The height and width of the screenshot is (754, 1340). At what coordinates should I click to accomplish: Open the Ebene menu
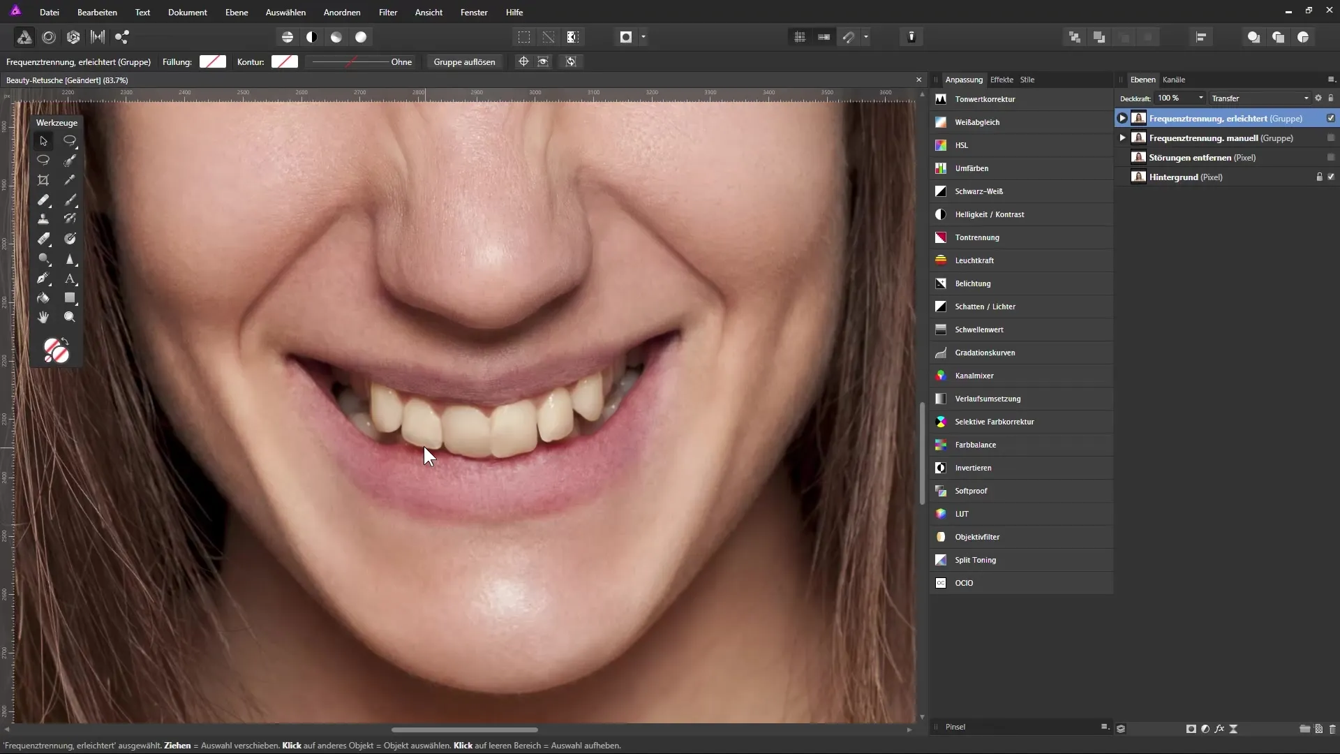pos(237,12)
